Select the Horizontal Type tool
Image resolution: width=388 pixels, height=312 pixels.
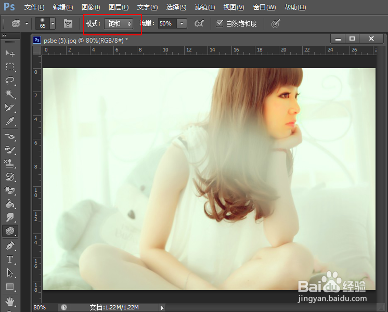[10, 259]
